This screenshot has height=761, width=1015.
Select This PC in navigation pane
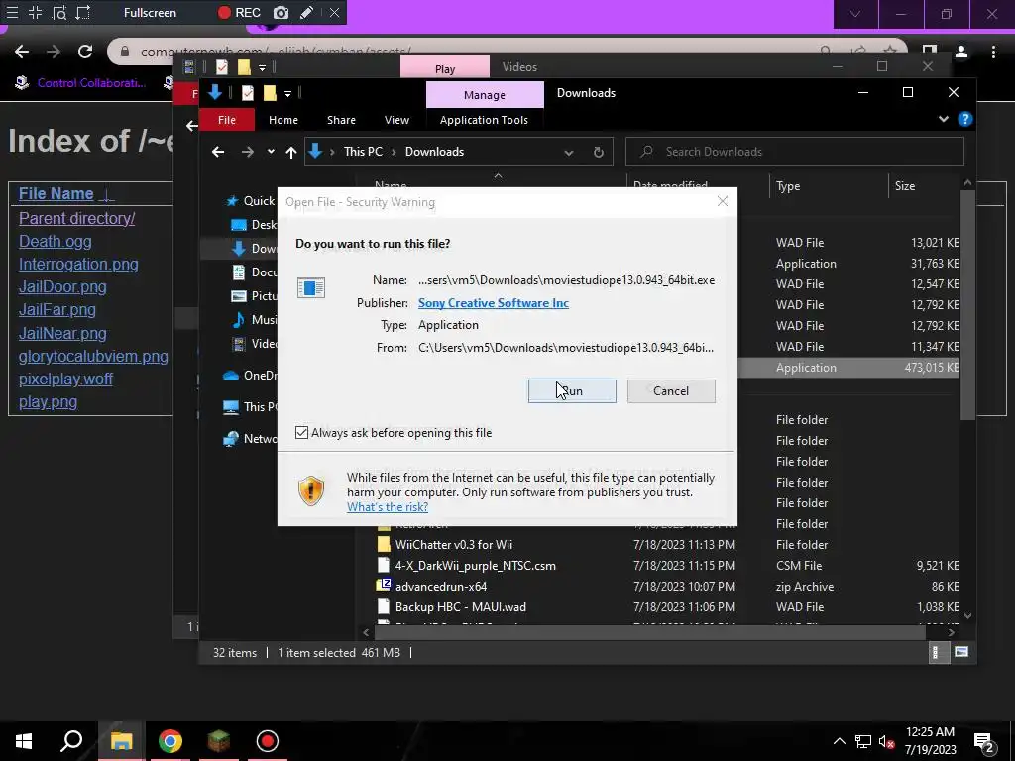click(x=250, y=407)
